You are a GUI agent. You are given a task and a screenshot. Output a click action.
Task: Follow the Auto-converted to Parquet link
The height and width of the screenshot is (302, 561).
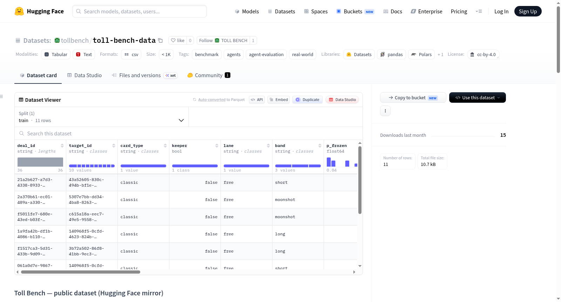(x=212, y=100)
